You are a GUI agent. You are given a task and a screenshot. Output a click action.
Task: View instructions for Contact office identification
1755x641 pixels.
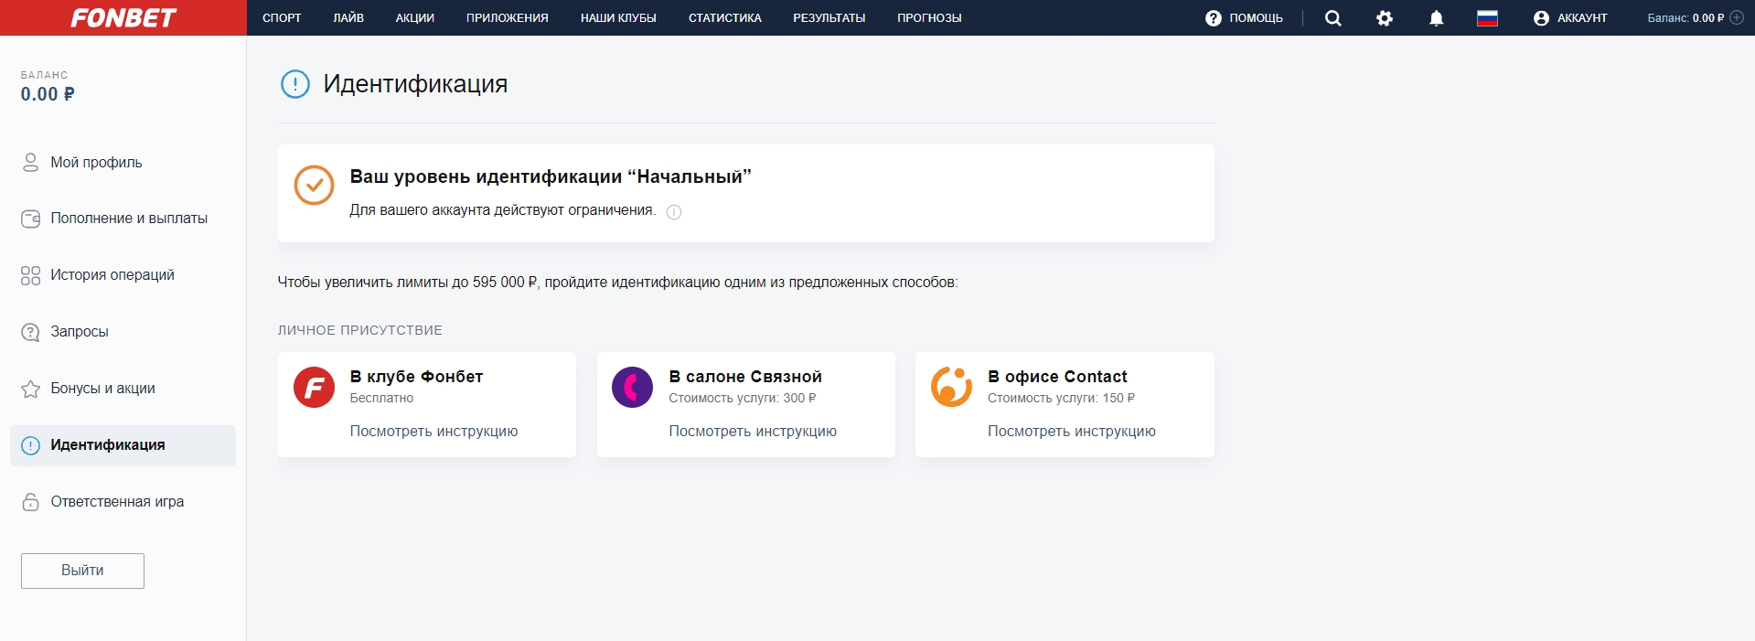pyautogui.click(x=1071, y=432)
